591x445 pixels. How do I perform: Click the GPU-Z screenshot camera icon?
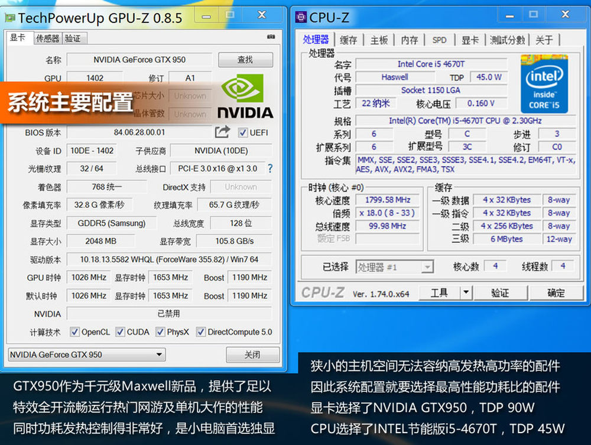tap(271, 37)
